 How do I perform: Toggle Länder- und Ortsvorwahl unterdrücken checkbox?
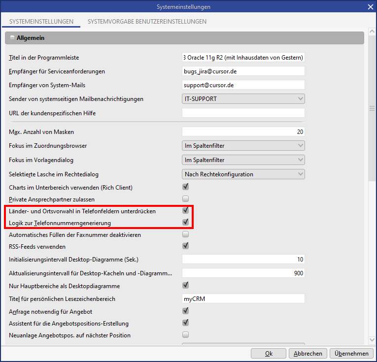[186, 211]
